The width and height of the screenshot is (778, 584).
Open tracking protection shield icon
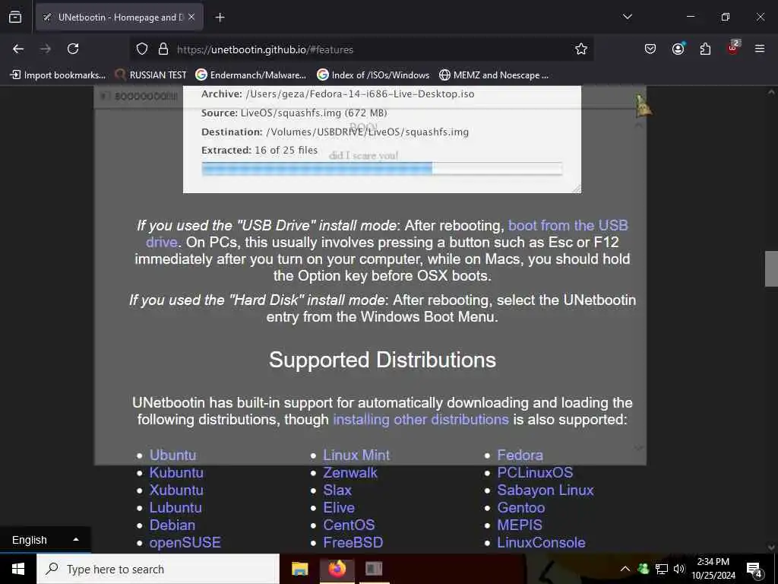pyautogui.click(x=142, y=49)
